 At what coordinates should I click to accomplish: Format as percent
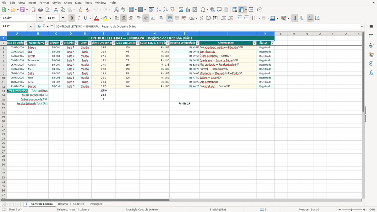202,18
